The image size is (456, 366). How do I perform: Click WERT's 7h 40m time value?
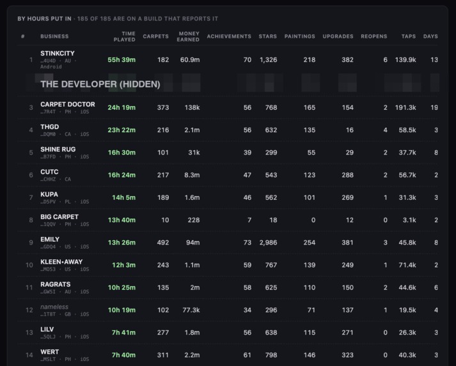[123, 355]
